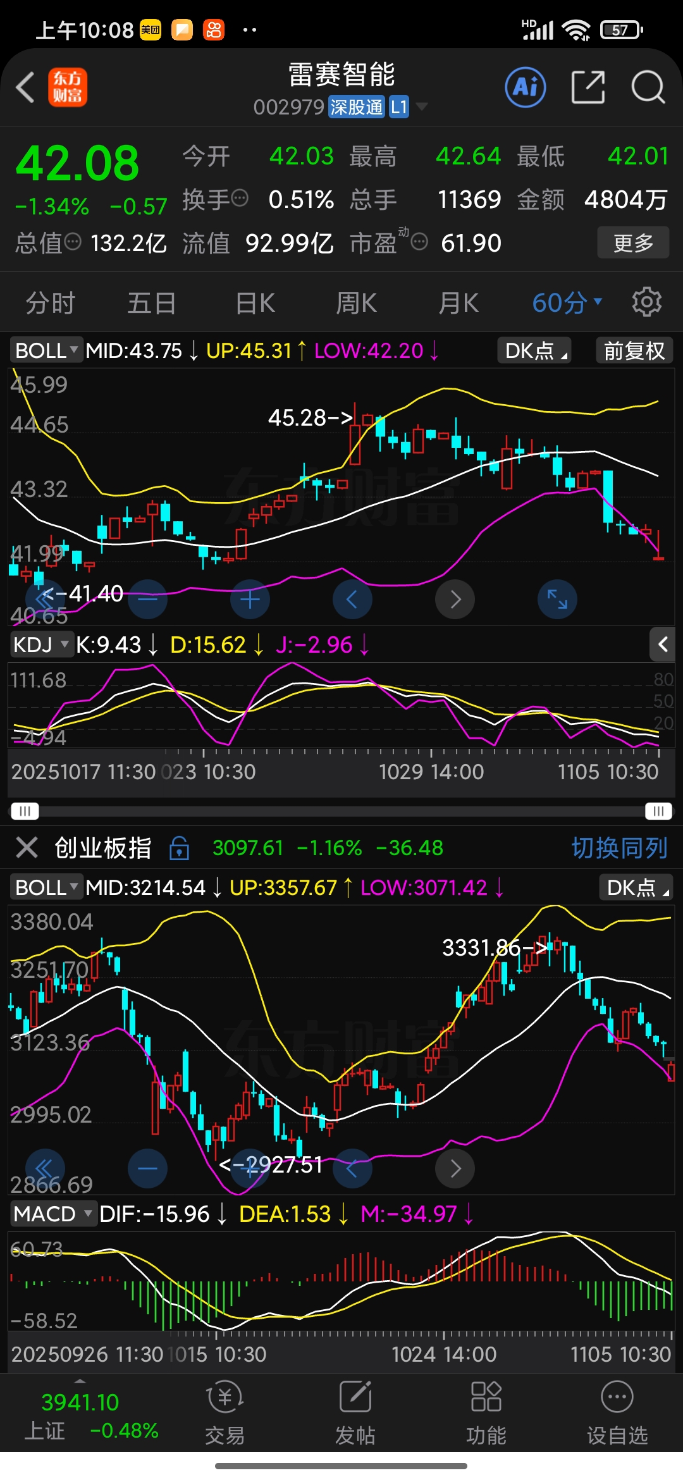Step upper chart right one candle
This screenshot has height=1480, width=683.
tap(455, 599)
